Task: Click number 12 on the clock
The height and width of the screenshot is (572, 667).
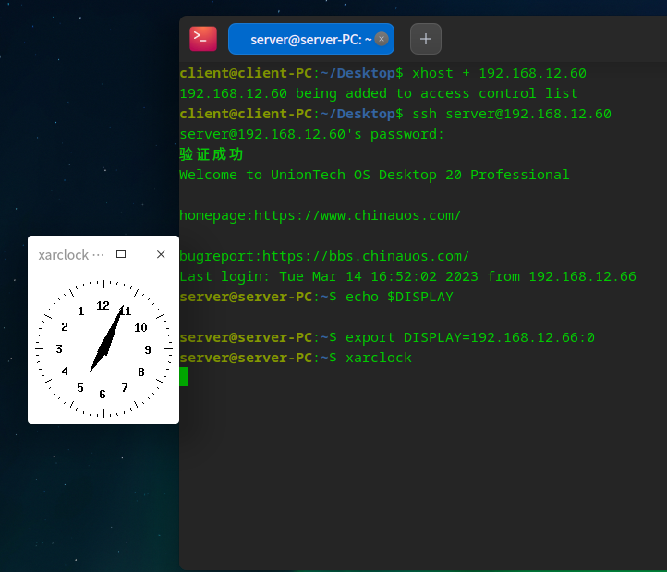Action: (x=103, y=306)
